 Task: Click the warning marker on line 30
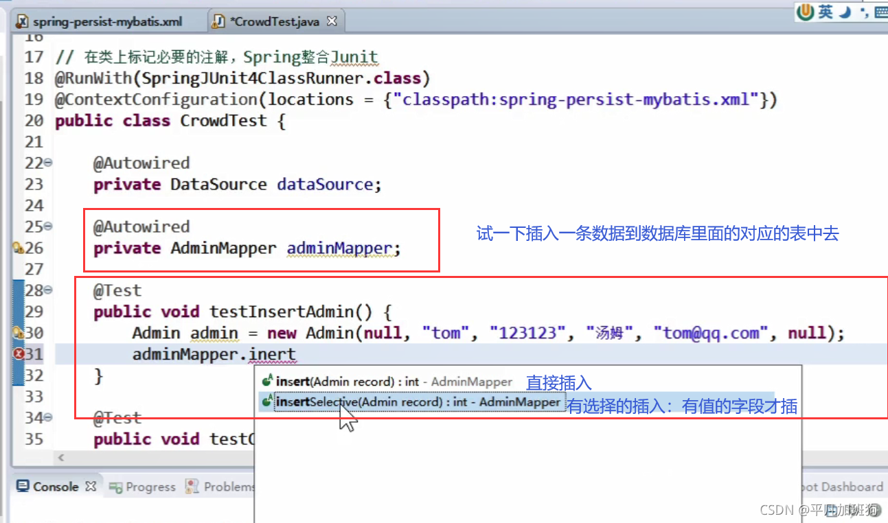click(x=19, y=334)
